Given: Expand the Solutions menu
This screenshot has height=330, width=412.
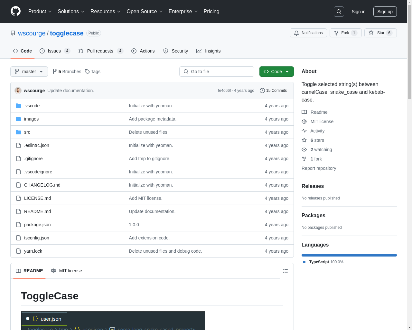Looking at the screenshot, I should [x=71, y=12].
